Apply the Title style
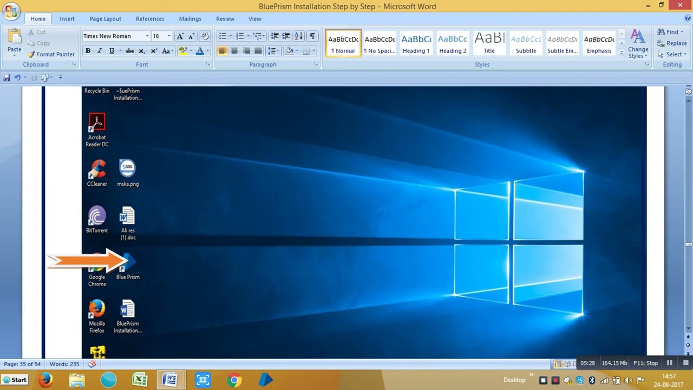The image size is (693, 390). pos(489,43)
